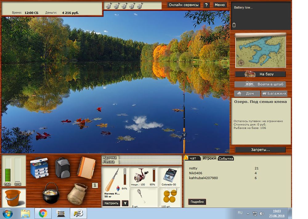The height and width of the screenshot is (219, 308).
Task: Open the lake map thumbnail
Action: [261, 50]
